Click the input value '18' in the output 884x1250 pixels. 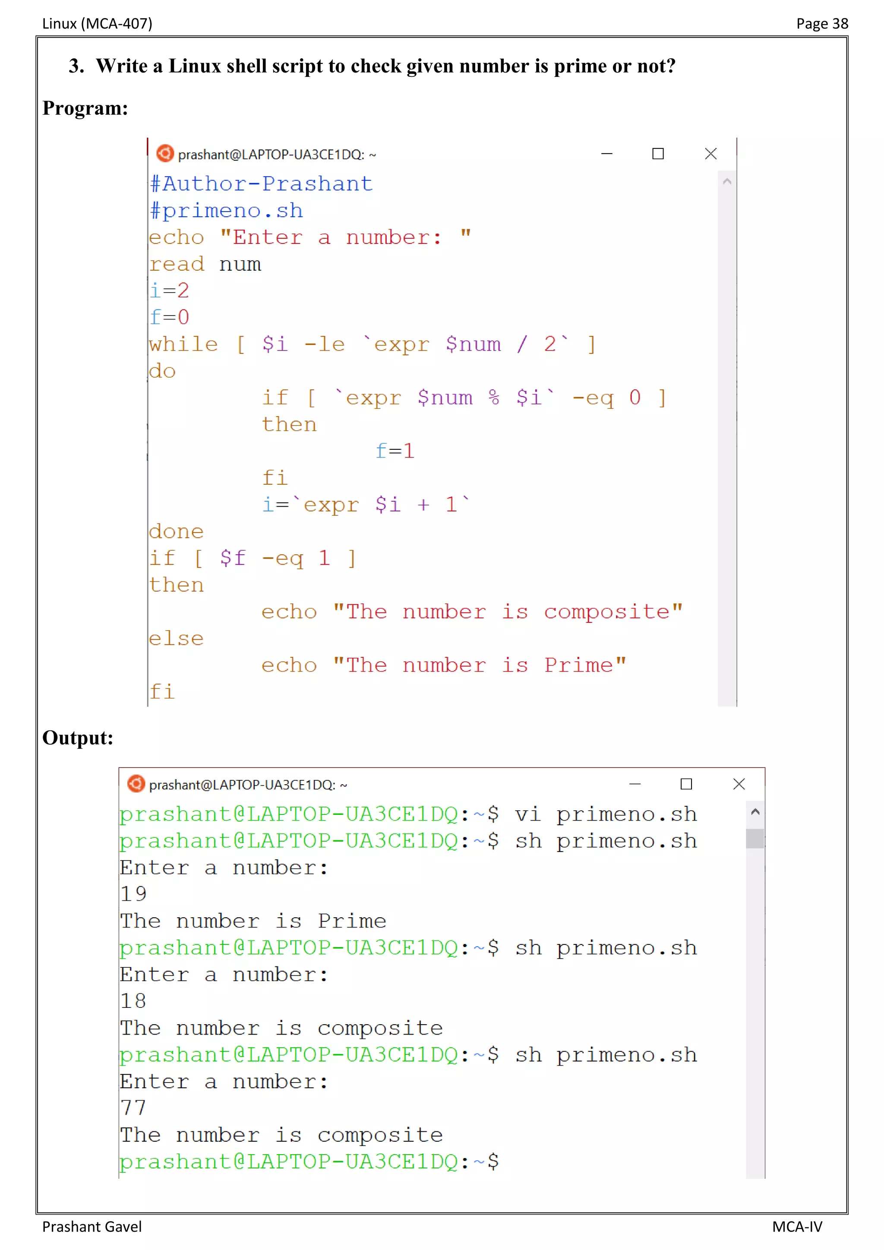[x=133, y=1001]
